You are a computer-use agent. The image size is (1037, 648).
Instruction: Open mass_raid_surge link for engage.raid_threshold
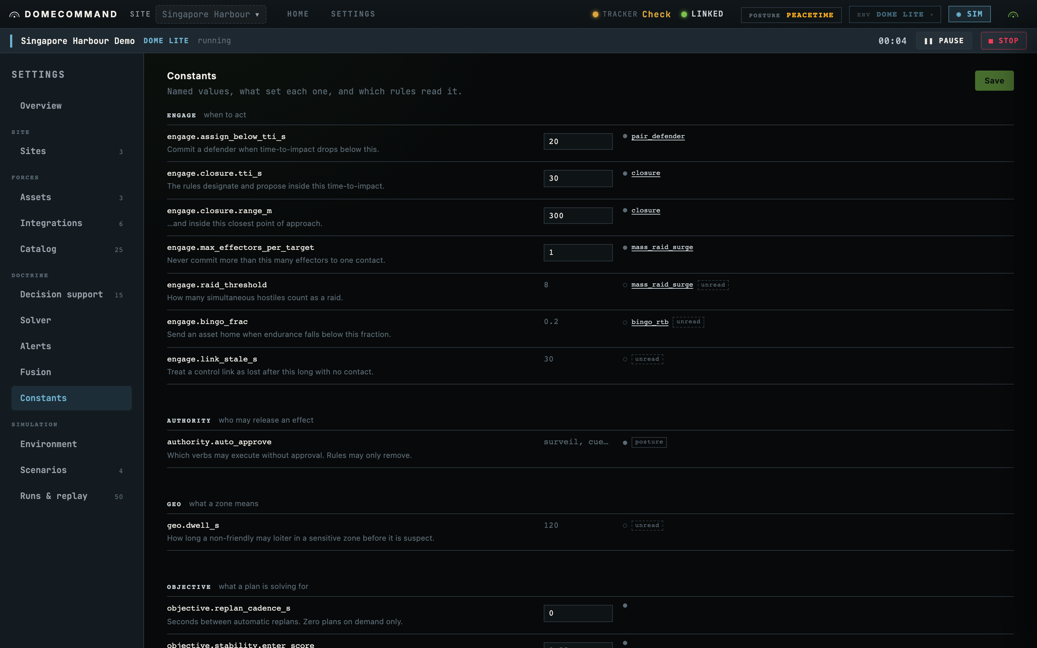click(662, 284)
